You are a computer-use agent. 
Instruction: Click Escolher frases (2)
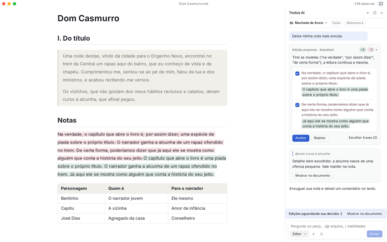(x=363, y=138)
